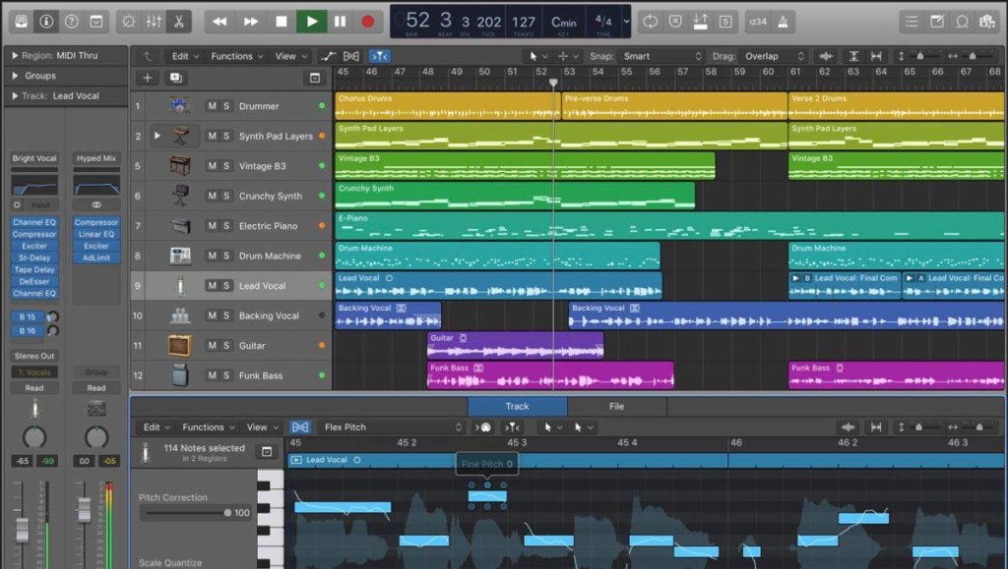
Task: Select the scissors Editors button
Action: pyautogui.click(x=179, y=21)
